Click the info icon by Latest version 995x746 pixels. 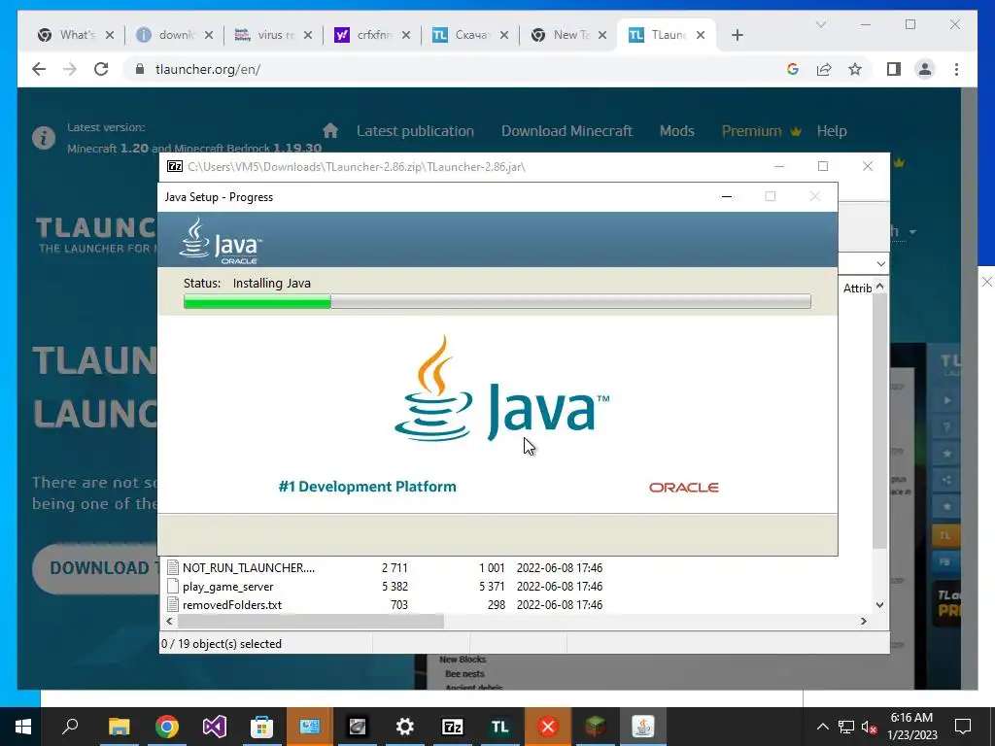tap(44, 137)
